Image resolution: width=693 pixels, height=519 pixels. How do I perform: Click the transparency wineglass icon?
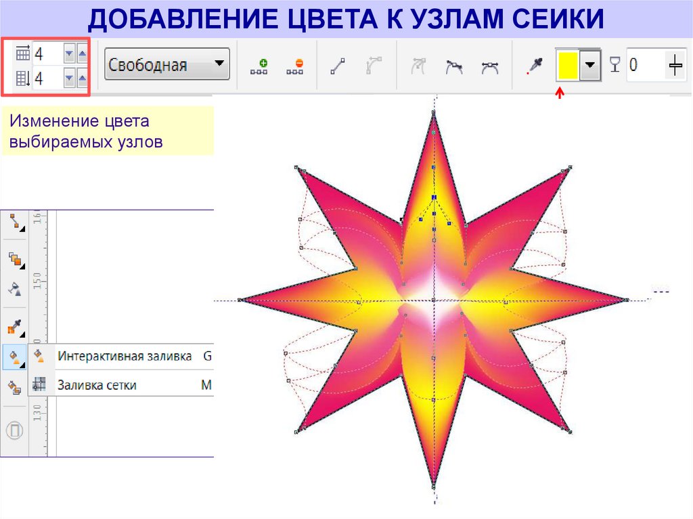[x=614, y=64]
